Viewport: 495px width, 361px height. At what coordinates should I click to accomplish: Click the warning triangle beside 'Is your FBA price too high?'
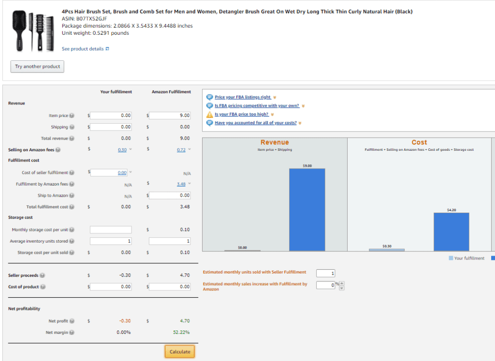[x=209, y=114]
